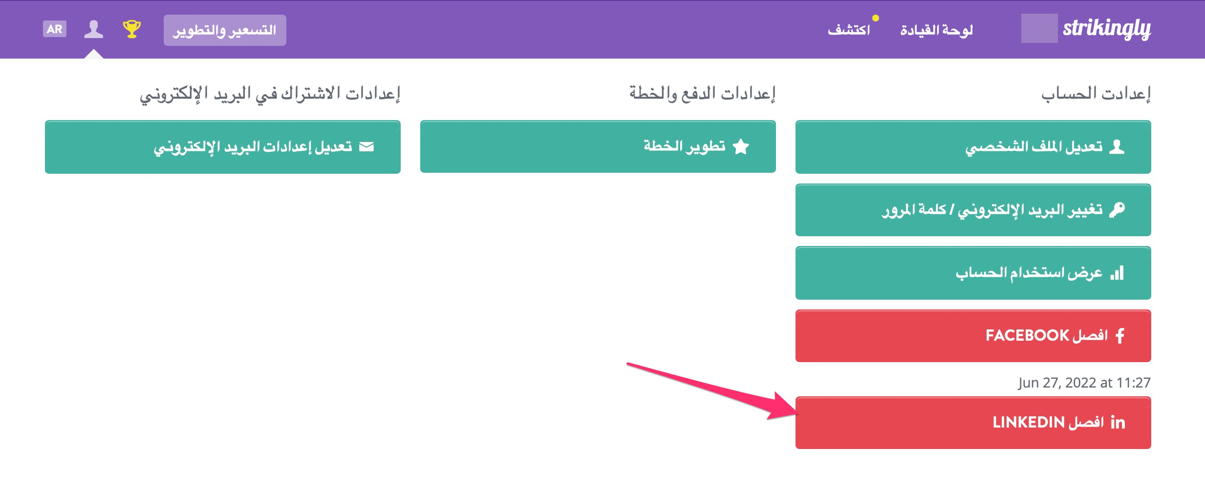Click the yellow notification dot near اكتشف

[876, 19]
